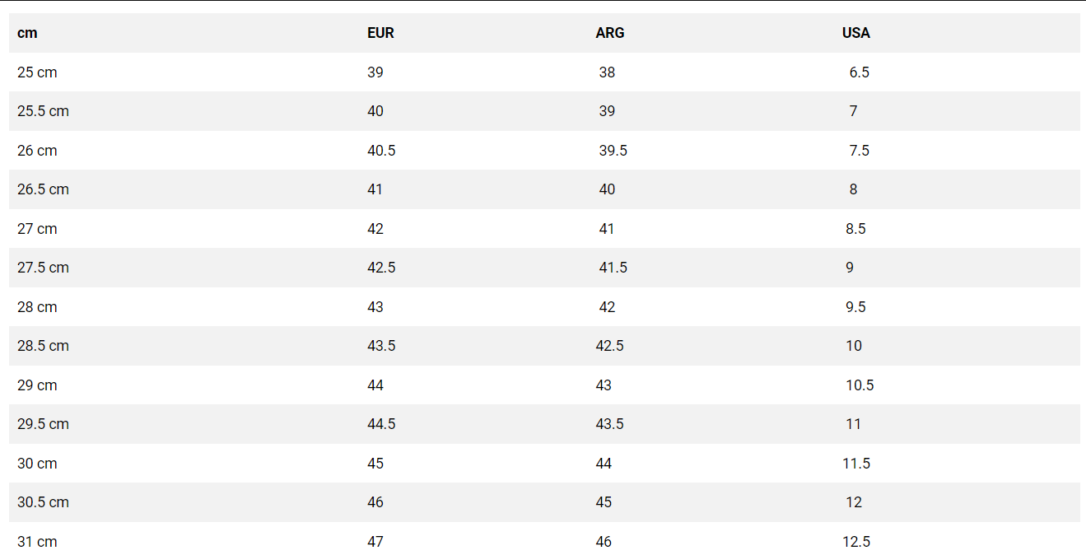This screenshot has height=555, width=1086.
Task: Click EUR size 47 cell
Action: click(375, 542)
